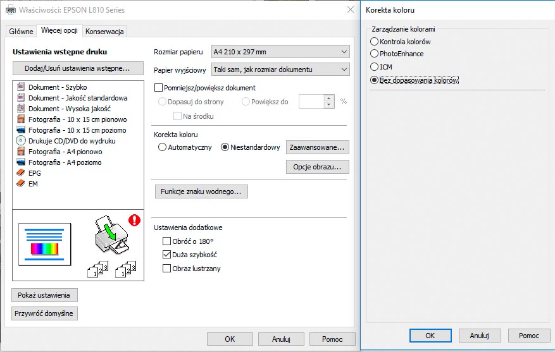Screen dimensions: 555x352
Task: Select the 'Fotografia - A4 poziomo' preset text
Action: [x=65, y=162]
